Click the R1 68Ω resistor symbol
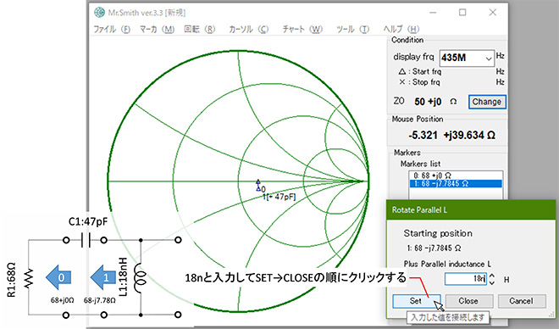Viewport: 559px width, 329px height. pos(29,278)
